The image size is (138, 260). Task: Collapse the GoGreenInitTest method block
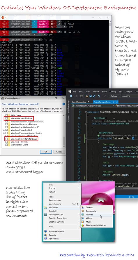pyautogui.click(x=86, y=138)
